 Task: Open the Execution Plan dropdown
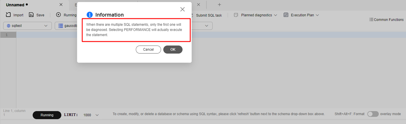pyautogui.click(x=317, y=15)
